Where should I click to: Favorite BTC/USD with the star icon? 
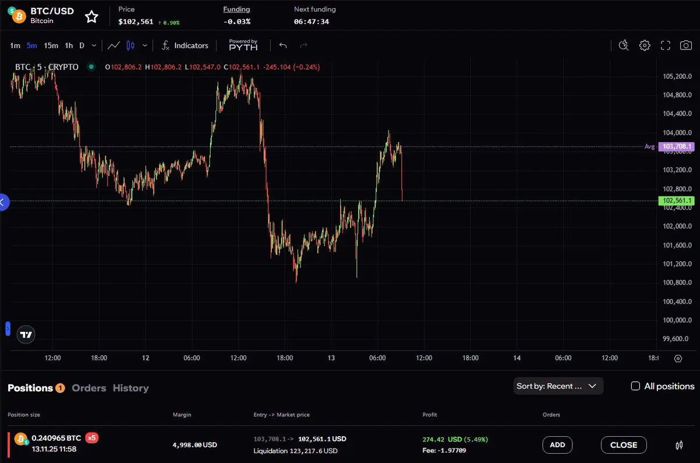click(92, 16)
